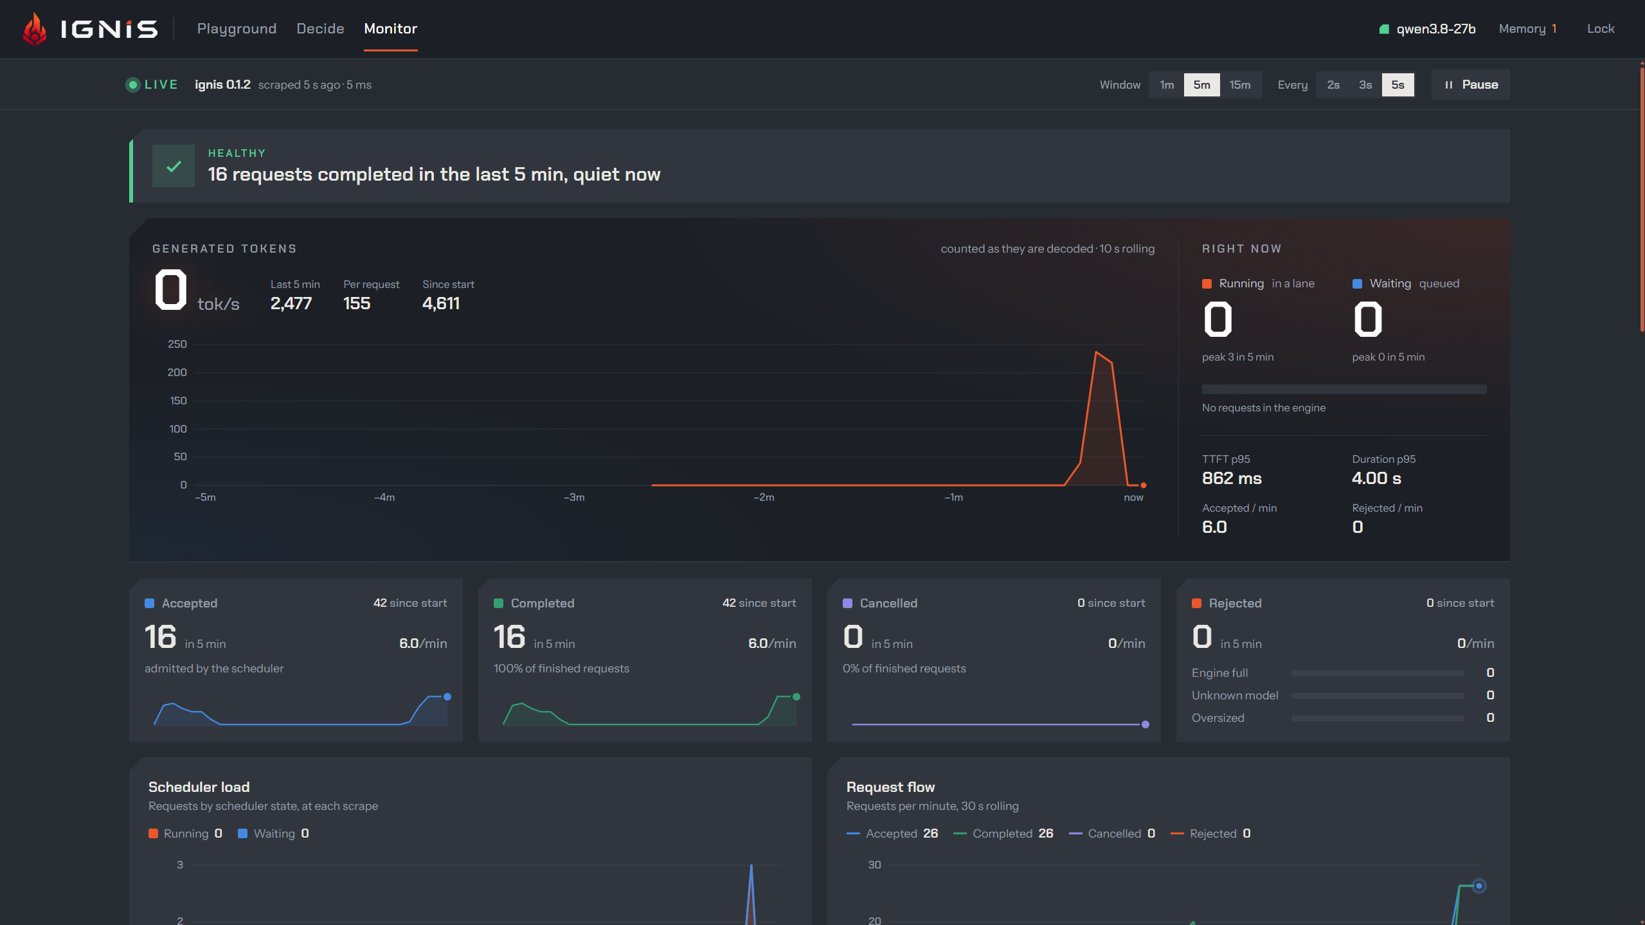Viewport: 1645px width, 925px height.
Task: Set the window to 15m
Action: click(x=1240, y=85)
